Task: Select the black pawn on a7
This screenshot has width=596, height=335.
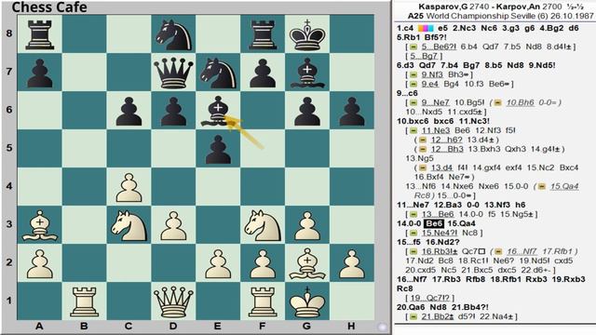Action: tap(39, 74)
